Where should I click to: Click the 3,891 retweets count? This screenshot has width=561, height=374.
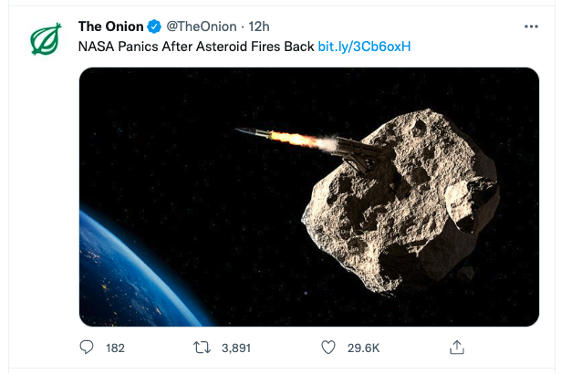tap(236, 348)
